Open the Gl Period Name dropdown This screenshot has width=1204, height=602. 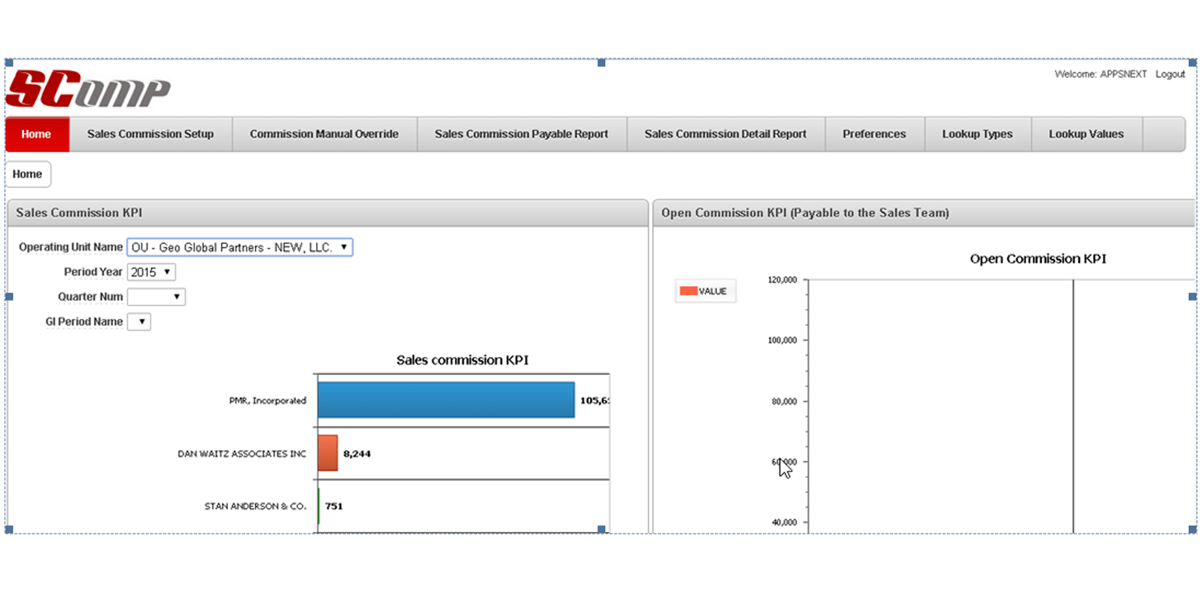(139, 321)
